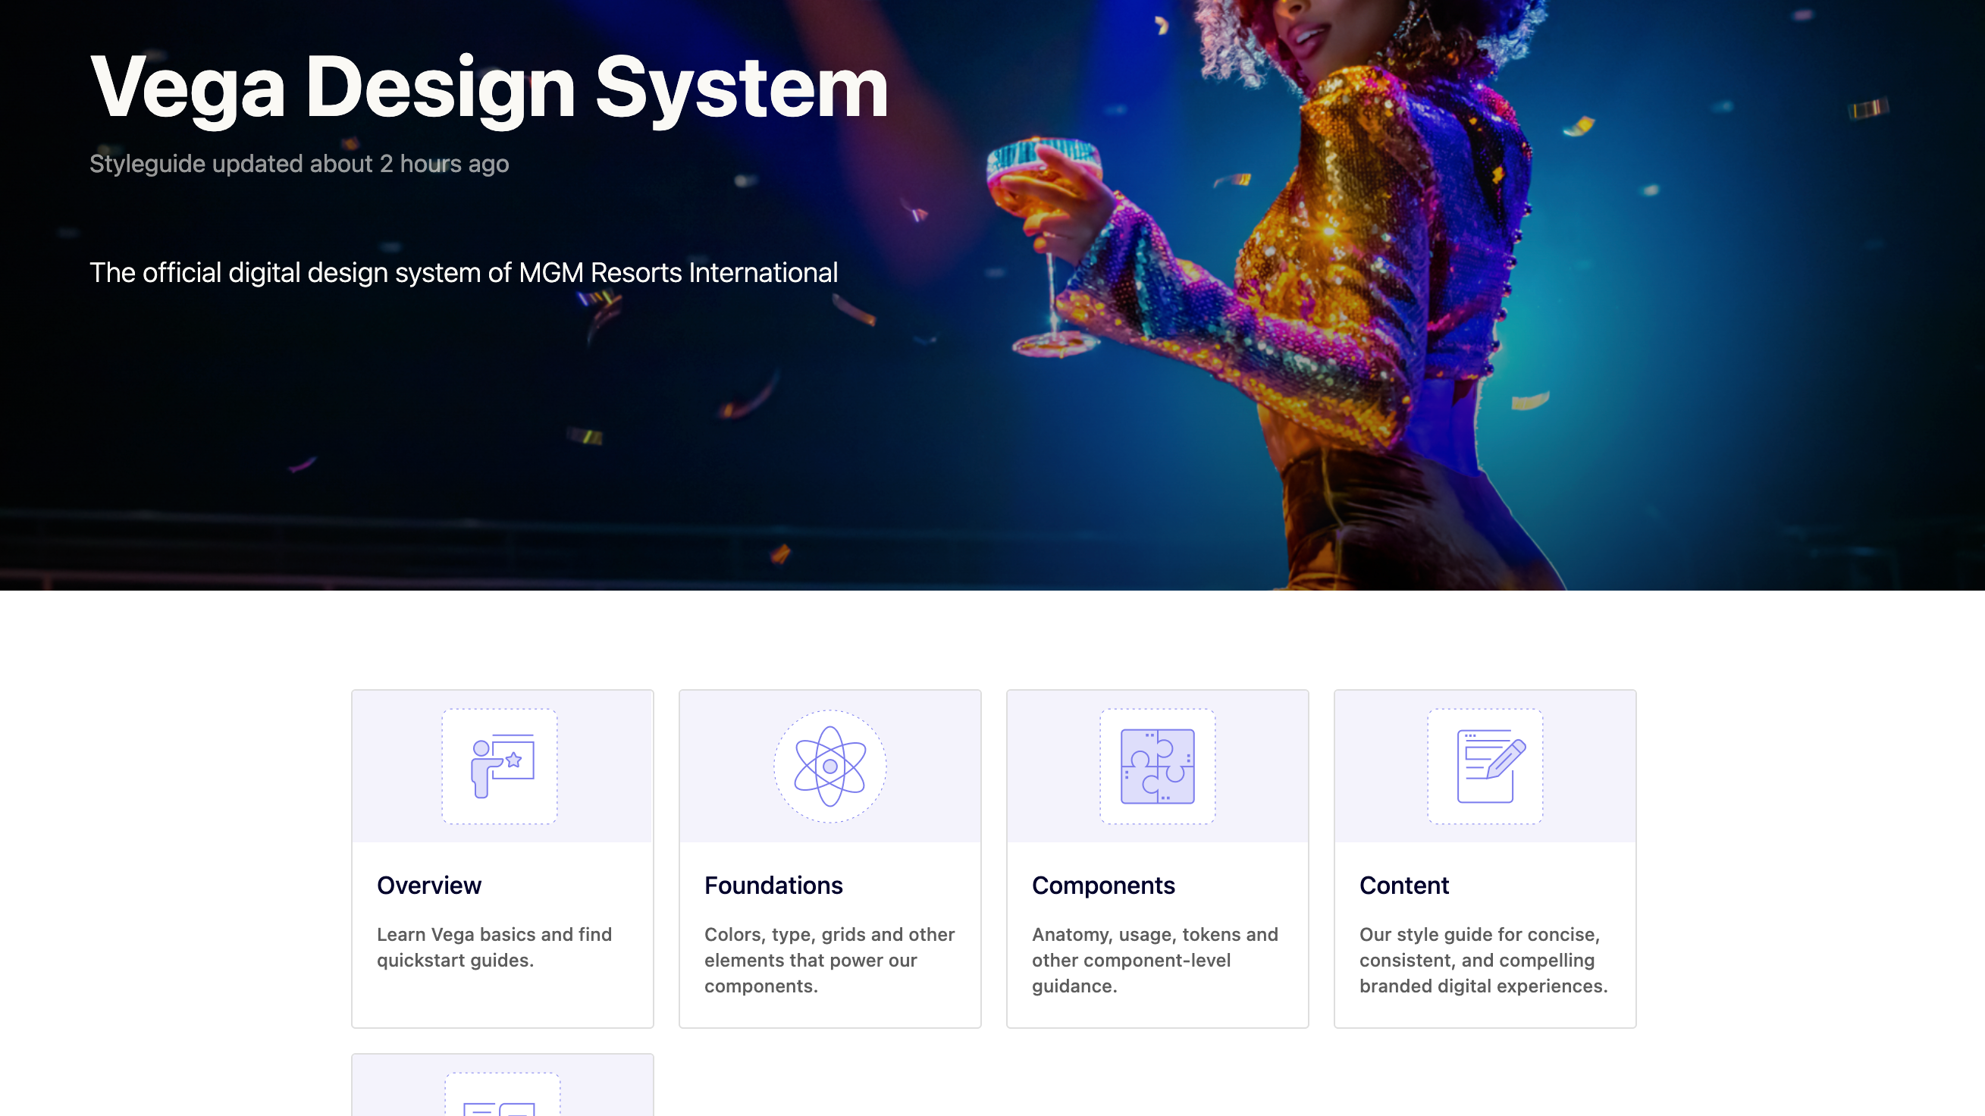The image size is (1985, 1116).
Task: Open the partially visible card in second row
Action: (x=503, y=1085)
